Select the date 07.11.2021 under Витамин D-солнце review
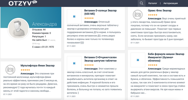 [x=71, y=46]
